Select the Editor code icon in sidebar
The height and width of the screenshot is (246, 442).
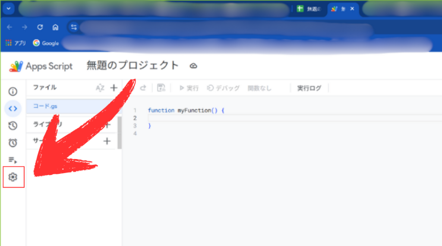(13, 109)
